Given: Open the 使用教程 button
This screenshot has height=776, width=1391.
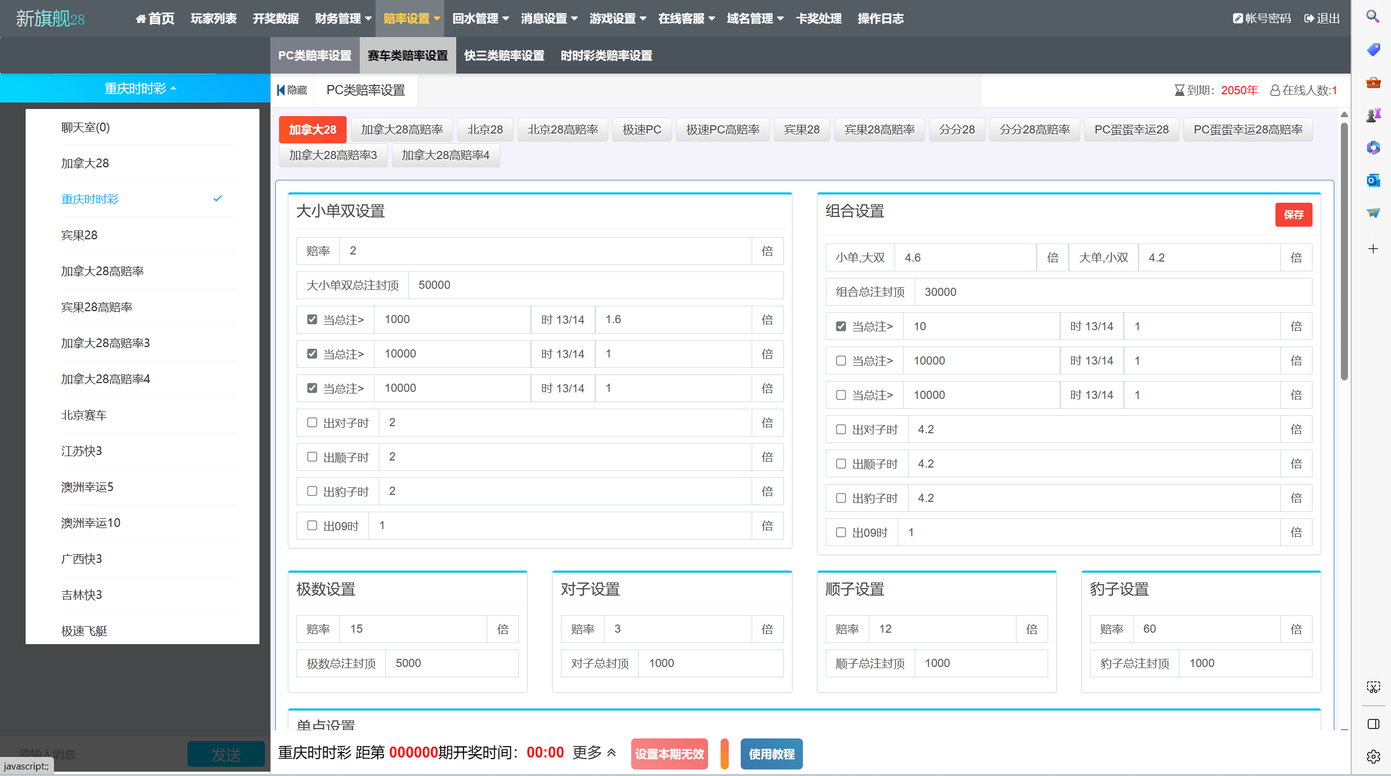Looking at the screenshot, I should pos(771,754).
